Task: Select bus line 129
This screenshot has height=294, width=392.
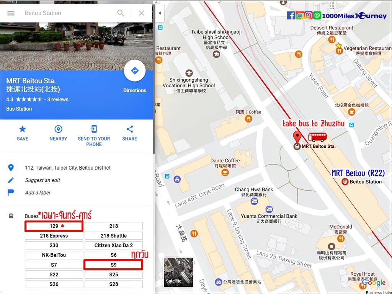Action: pos(54,226)
